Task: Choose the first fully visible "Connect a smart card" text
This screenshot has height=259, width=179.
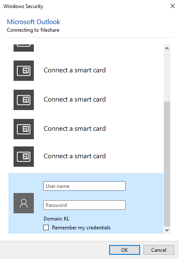Action: 74,70
